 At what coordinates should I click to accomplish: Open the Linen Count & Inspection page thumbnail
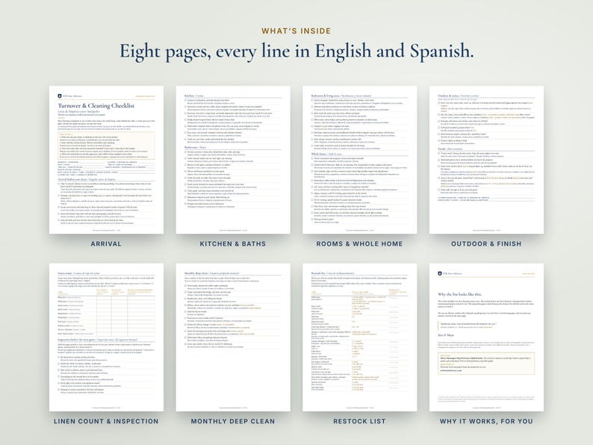(106, 337)
